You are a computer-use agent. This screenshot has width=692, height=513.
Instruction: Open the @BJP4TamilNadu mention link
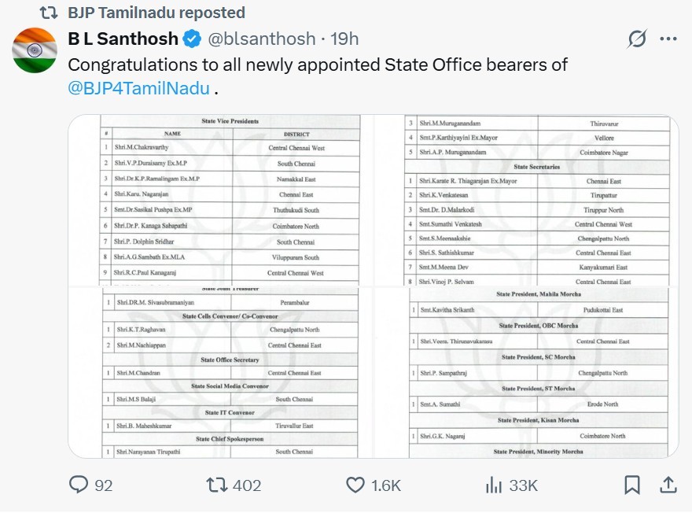coord(139,87)
